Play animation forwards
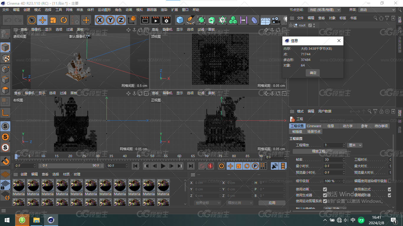403x226 pixels. (x=163, y=166)
